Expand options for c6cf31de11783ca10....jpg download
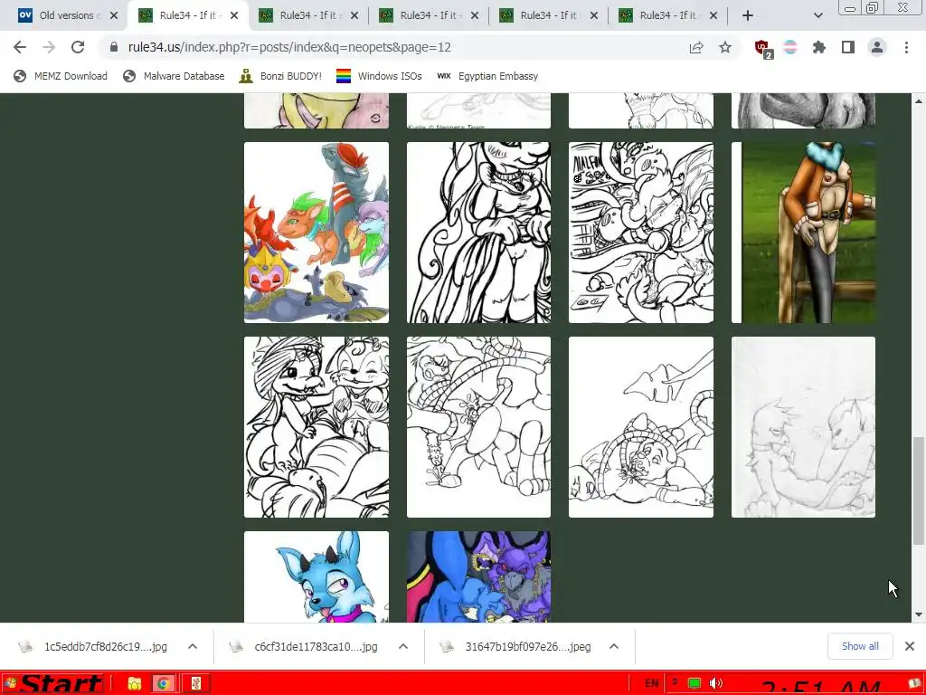 click(403, 646)
